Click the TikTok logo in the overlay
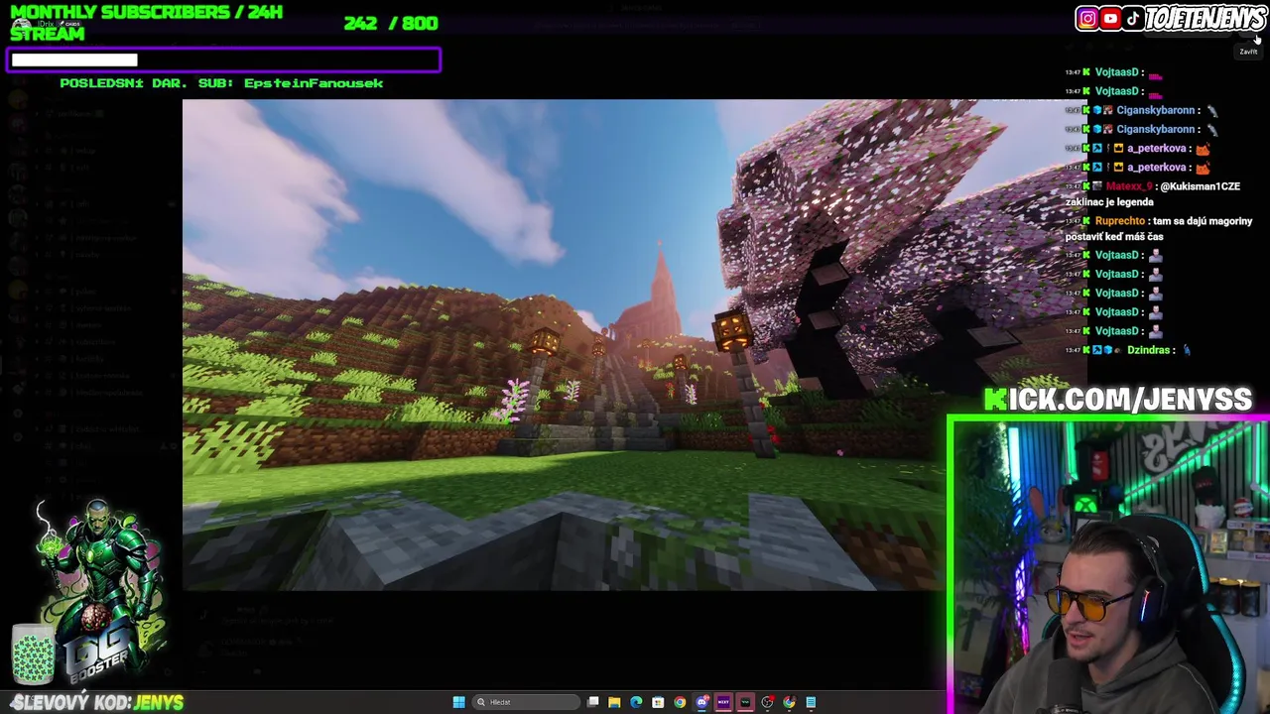This screenshot has height=714, width=1270. (1133, 18)
